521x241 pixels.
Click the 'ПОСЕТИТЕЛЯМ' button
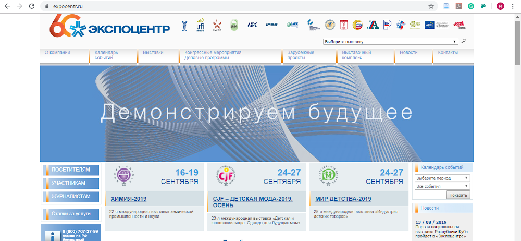[71, 170]
